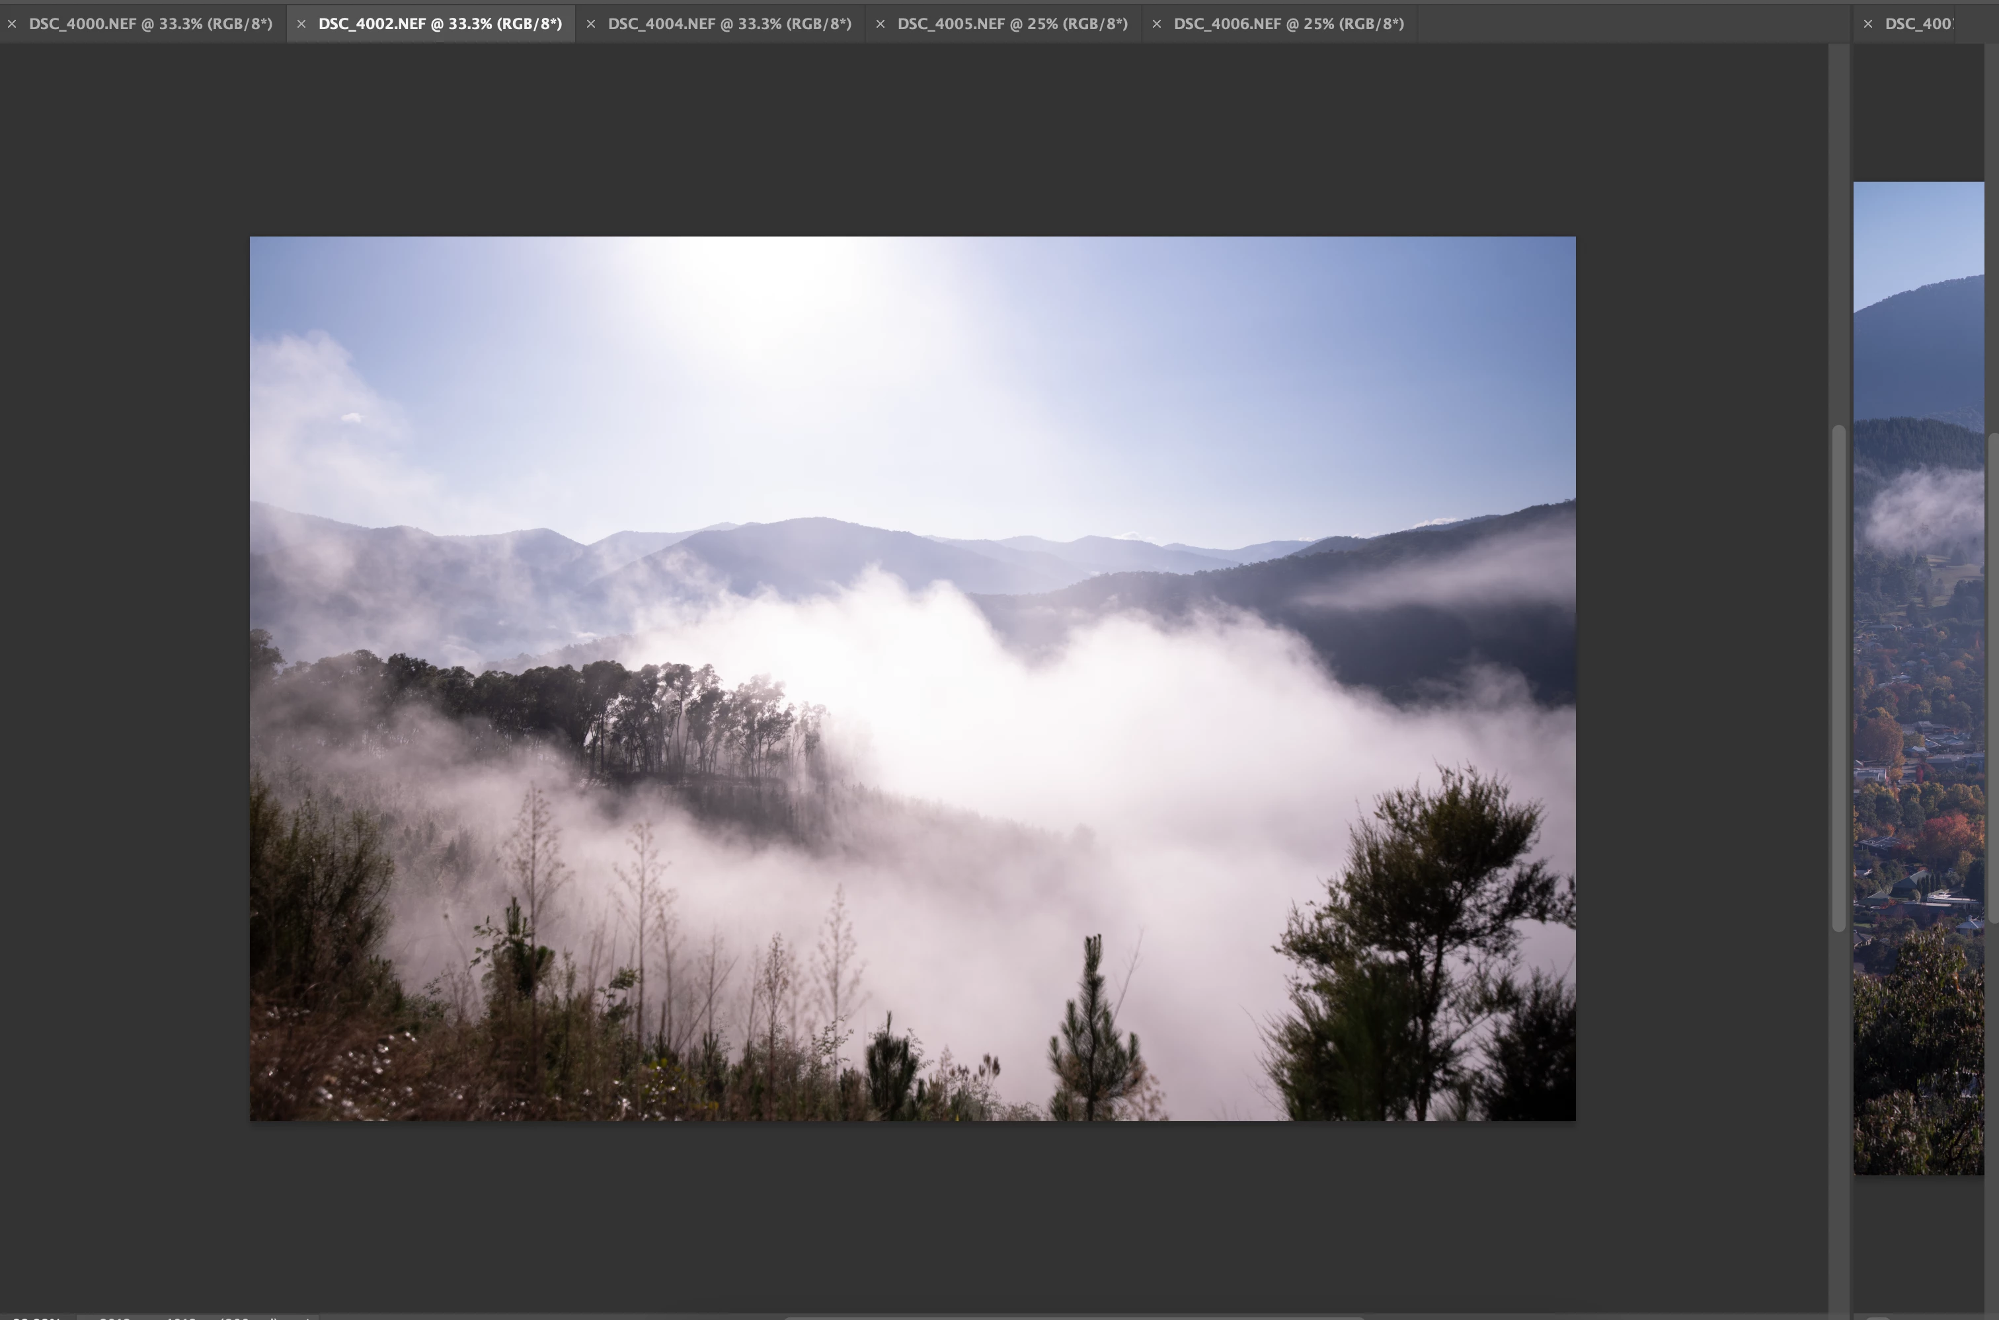1999x1320 pixels.
Task: Close the DSC_4005.NEF document tab
Action: 881,24
